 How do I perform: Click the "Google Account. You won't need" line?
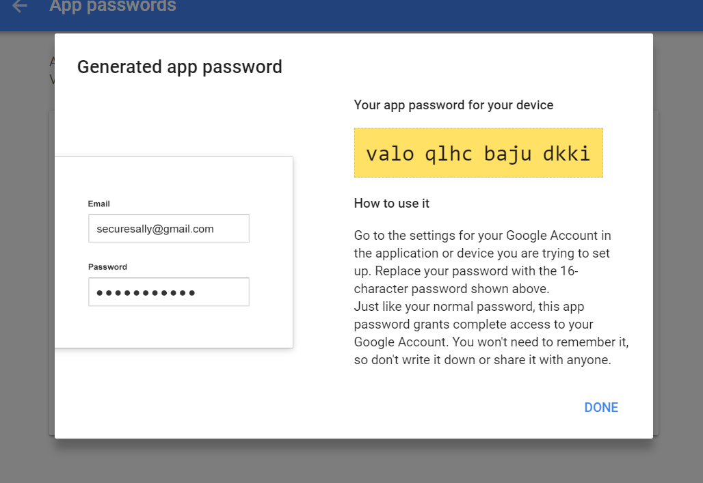491,342
